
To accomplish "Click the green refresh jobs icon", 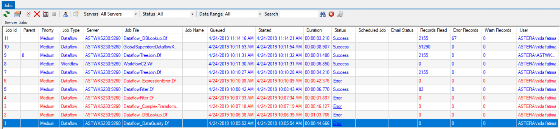I will (x=7, y=14).
